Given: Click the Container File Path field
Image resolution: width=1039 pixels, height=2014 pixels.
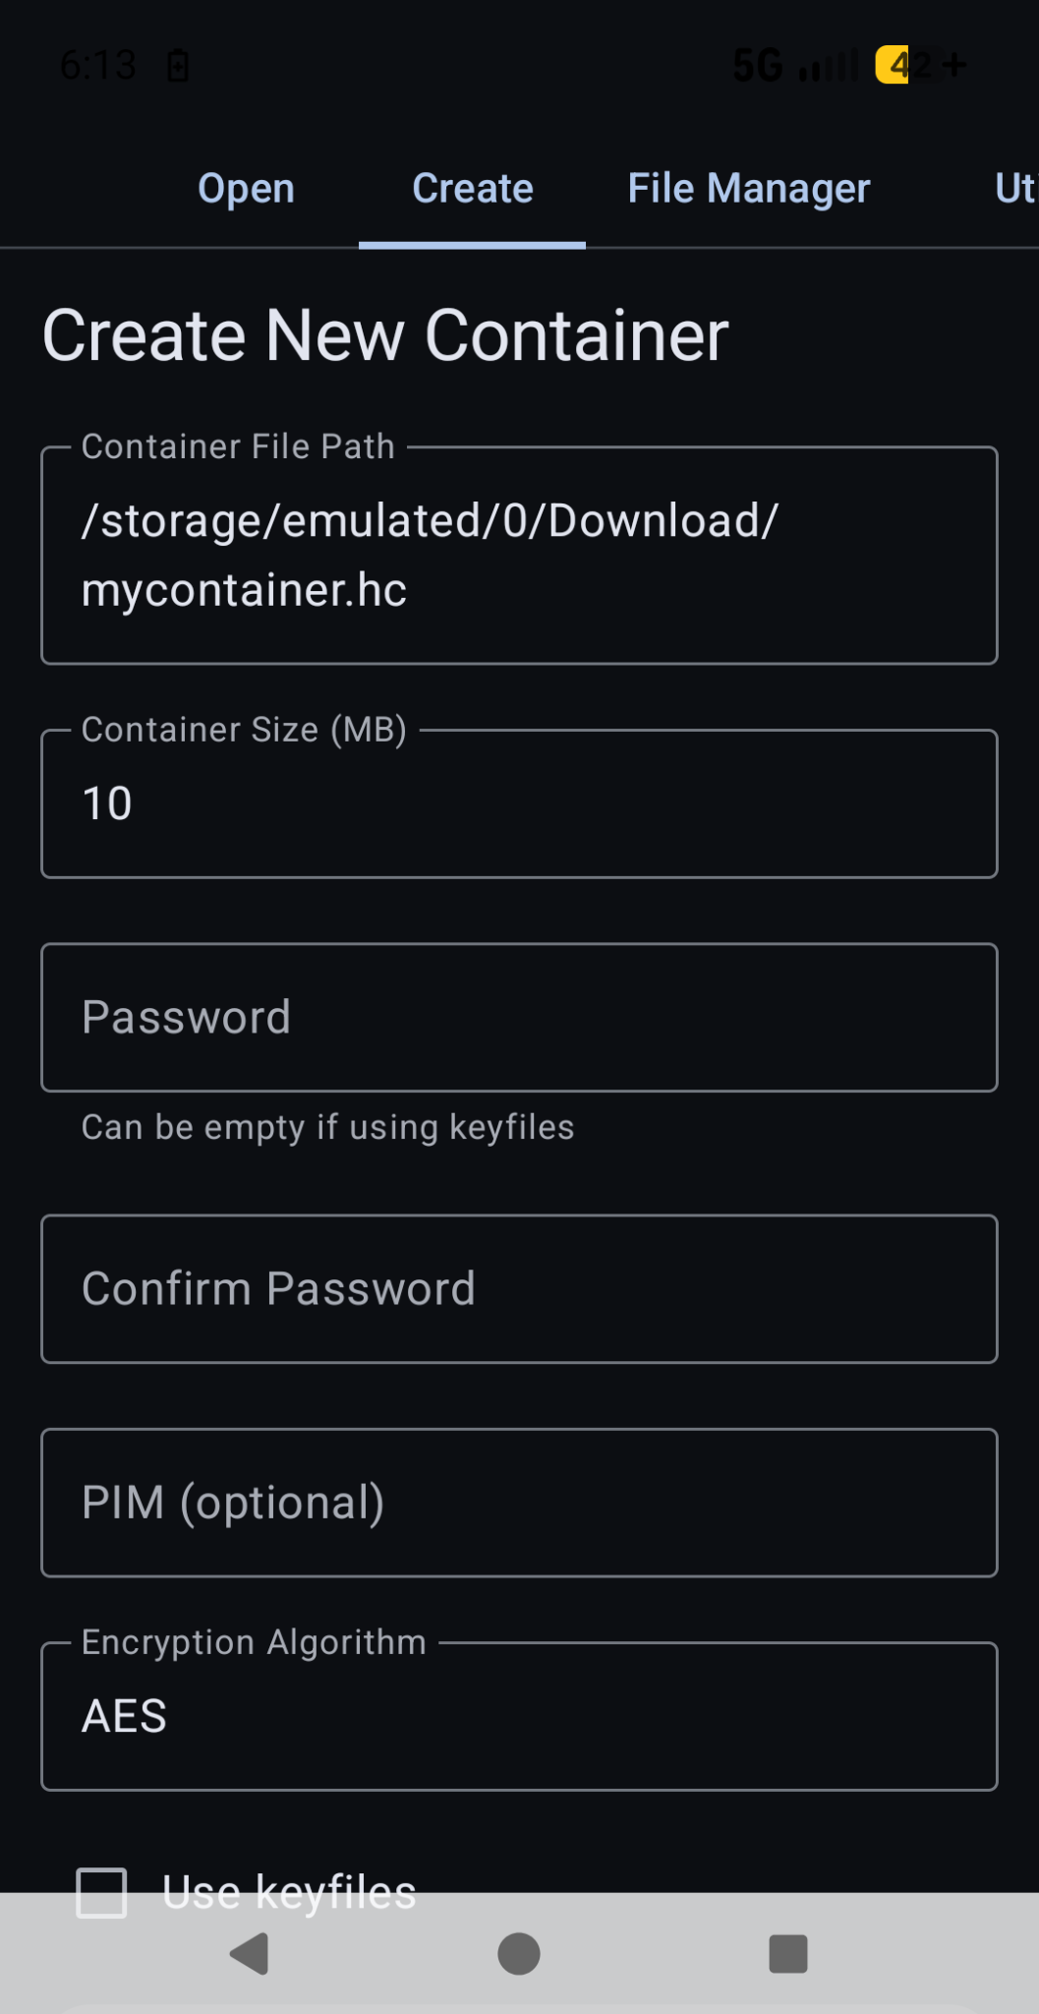Looking at the screenshot, I should (x=519, y=556).
